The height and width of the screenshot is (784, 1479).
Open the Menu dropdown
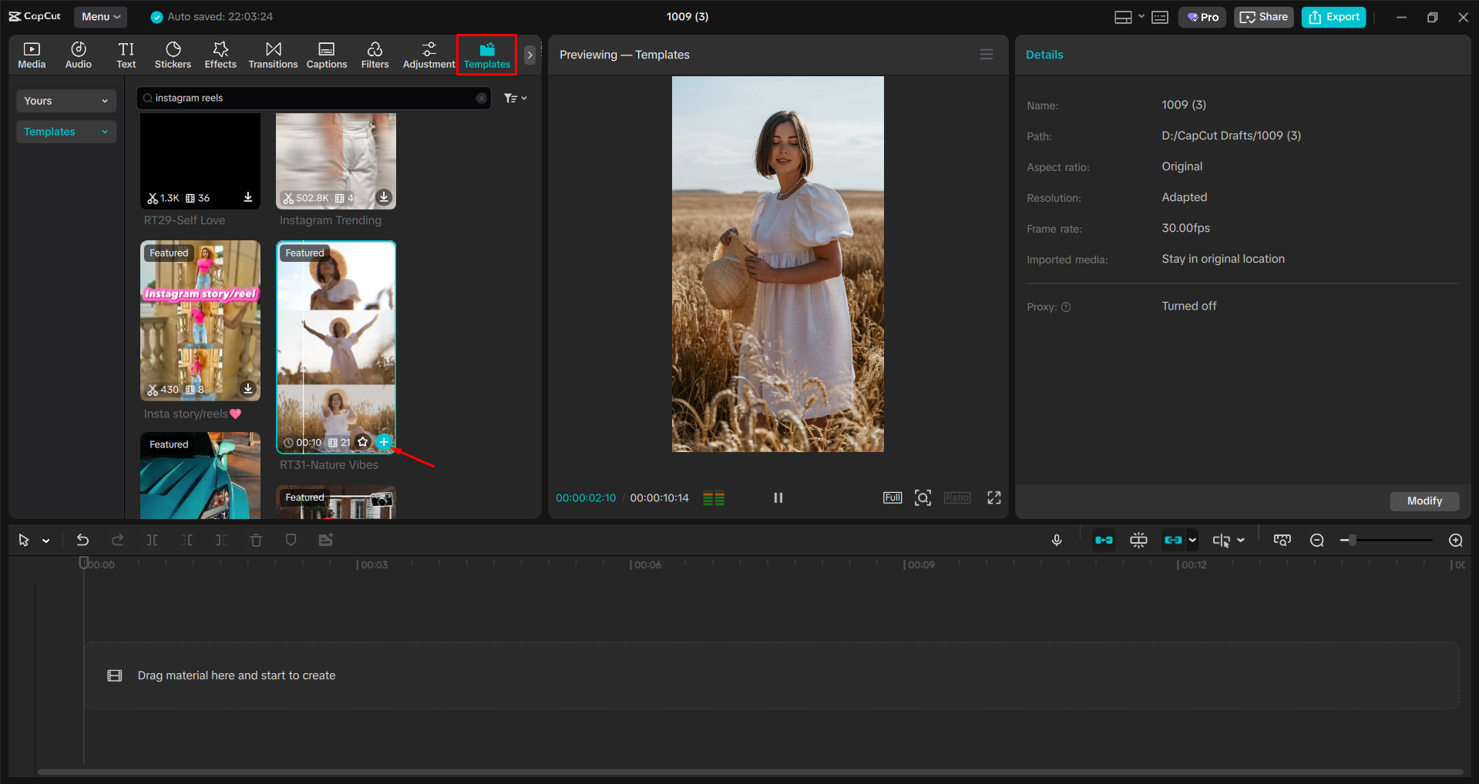pos(100,16)
